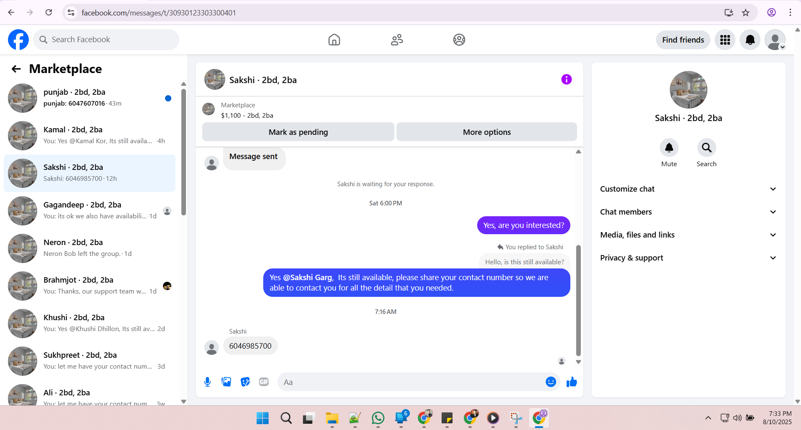Click the large Sakshi listing photo in right panel

tap(688, 90)
